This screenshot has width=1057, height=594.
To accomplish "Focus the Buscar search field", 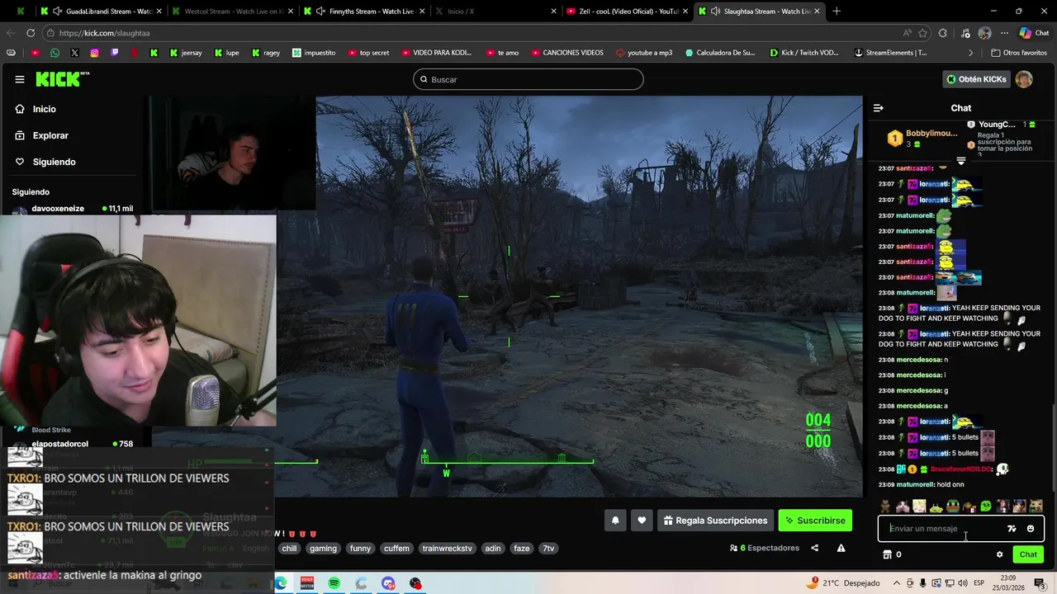I will pos(528,79).
